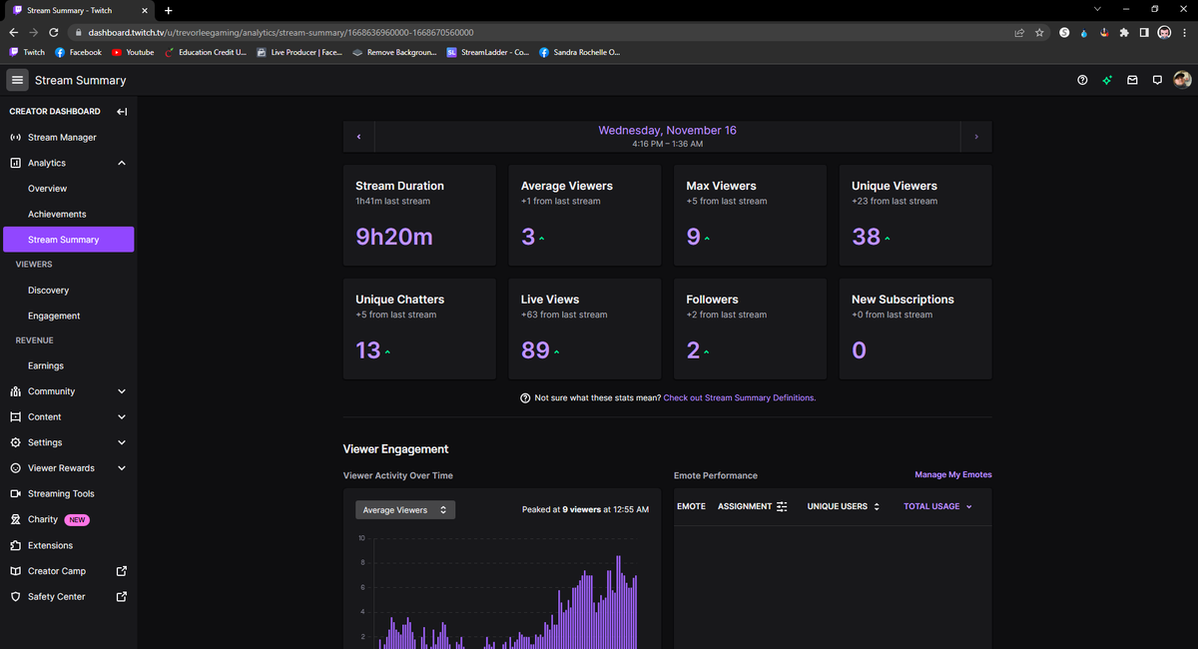Reload the browser page
This screenshot has height=649, width=1198.
53,32
